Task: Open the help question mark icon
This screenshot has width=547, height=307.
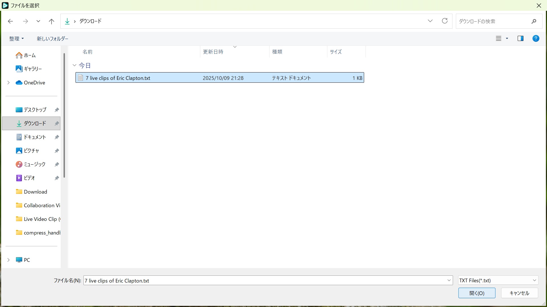Action: [536, 38]
